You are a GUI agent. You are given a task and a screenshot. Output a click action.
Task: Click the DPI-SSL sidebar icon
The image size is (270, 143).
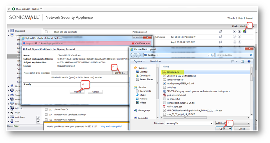pyautogui.click(x=12, y=108)
